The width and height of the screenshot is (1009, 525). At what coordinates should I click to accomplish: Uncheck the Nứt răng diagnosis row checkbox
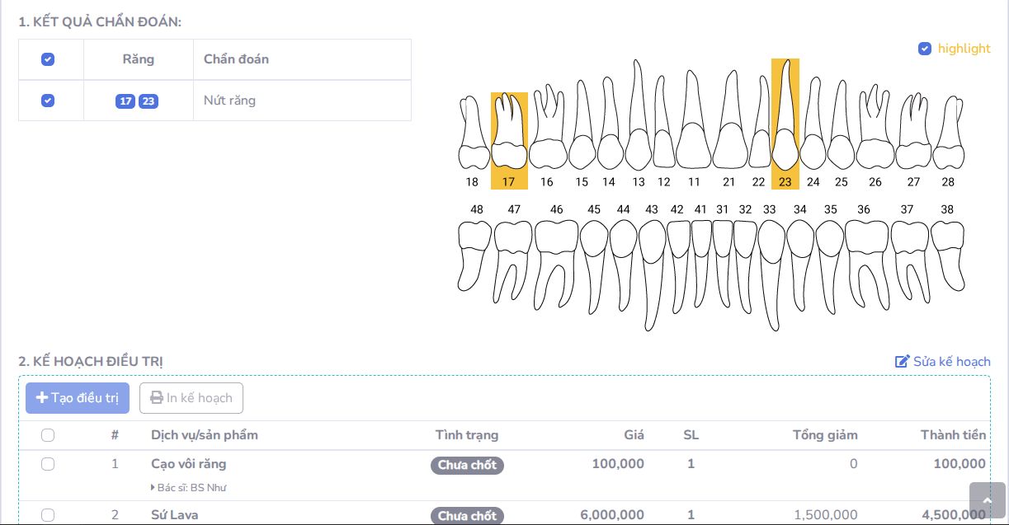pyautogui.click(x=48, y=101)
